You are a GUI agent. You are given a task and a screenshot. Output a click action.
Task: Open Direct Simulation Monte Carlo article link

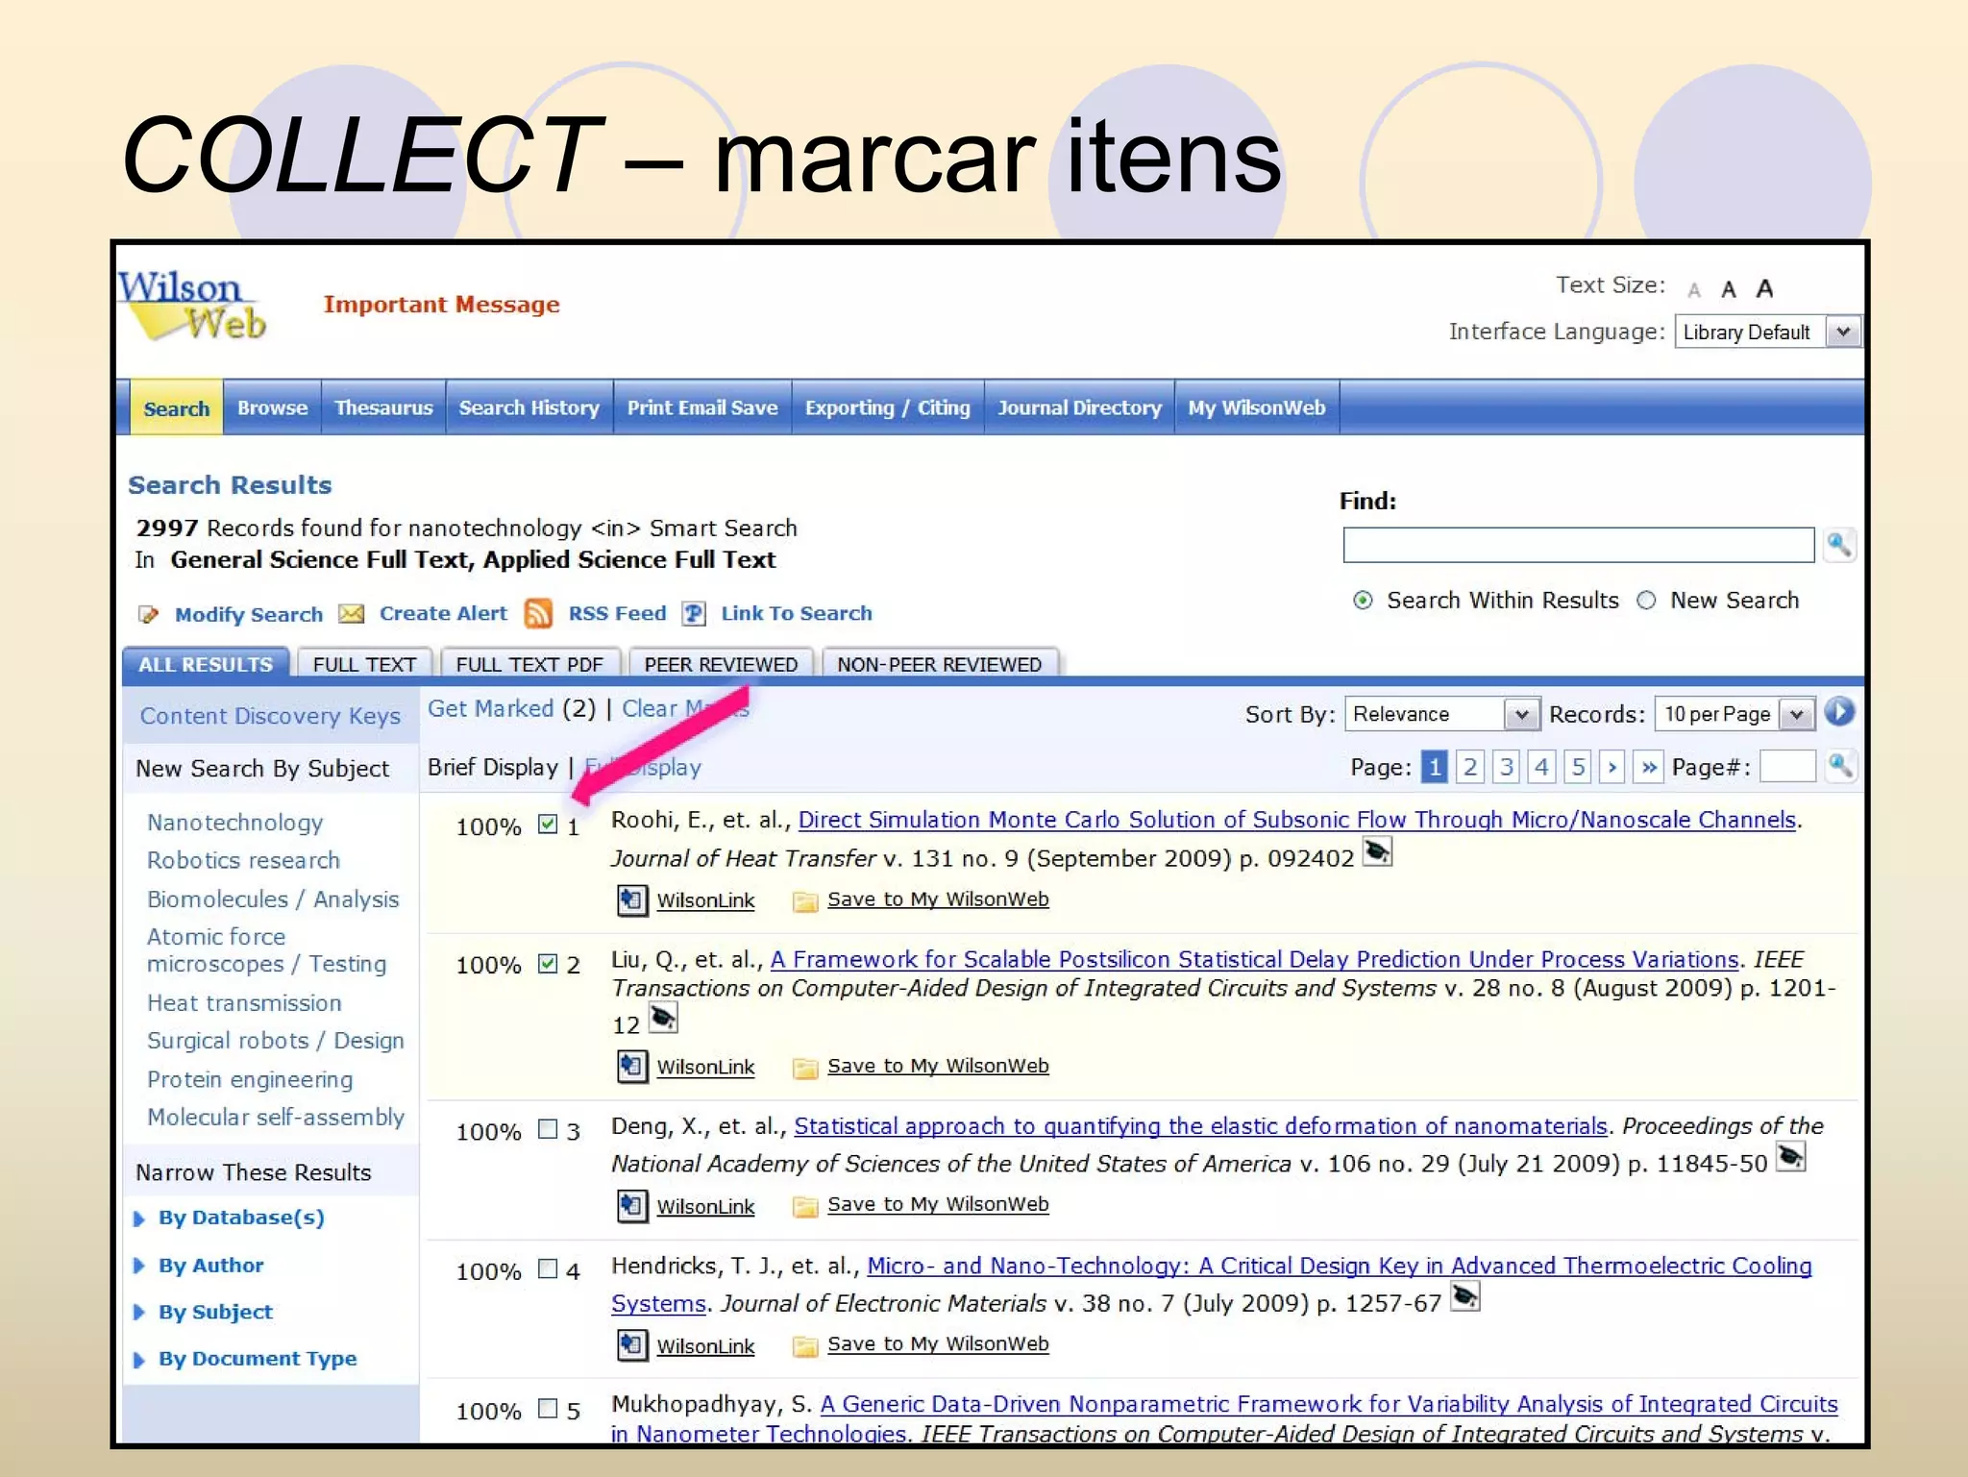tap(1297, 820)
